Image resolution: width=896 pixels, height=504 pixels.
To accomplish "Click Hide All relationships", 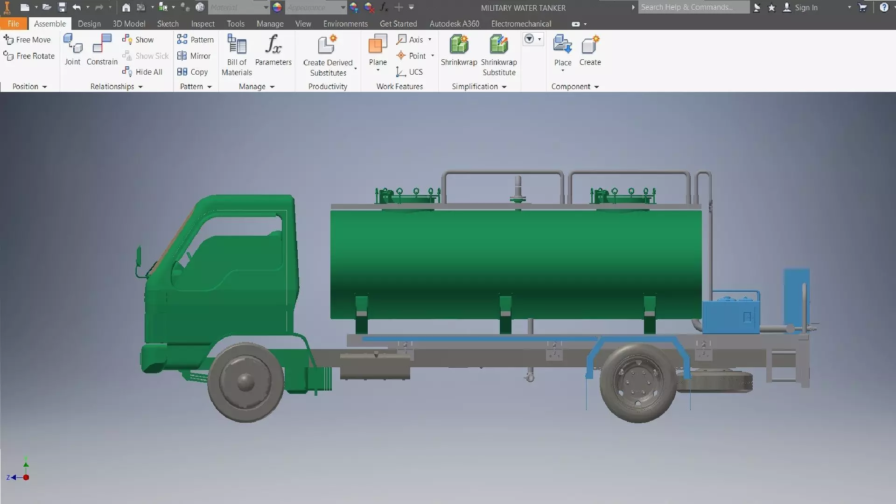I will [142, 72].
